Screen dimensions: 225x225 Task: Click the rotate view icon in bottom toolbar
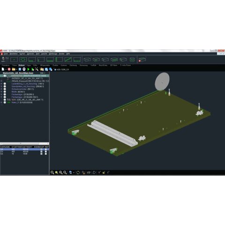78,172
